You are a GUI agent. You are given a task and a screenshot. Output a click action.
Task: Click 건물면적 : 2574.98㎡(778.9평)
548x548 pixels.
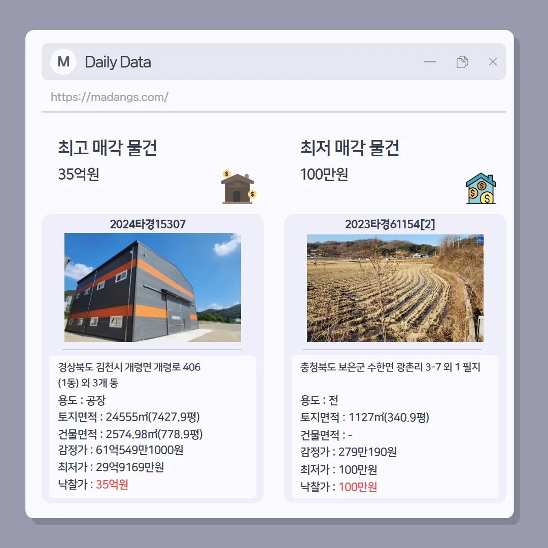pyautogui.click(x=130, y=434)
